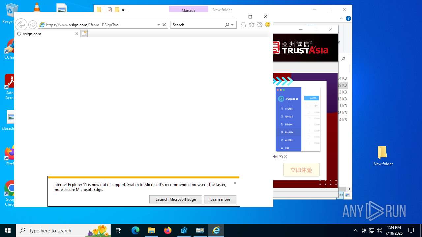Open the network status tray icon
This screenshot has width=422, height=237.
[372, 230]
